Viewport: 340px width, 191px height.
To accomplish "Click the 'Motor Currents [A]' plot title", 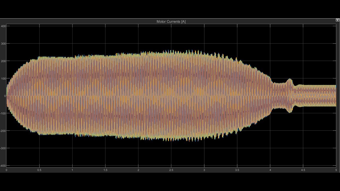I will coord(171,21).
